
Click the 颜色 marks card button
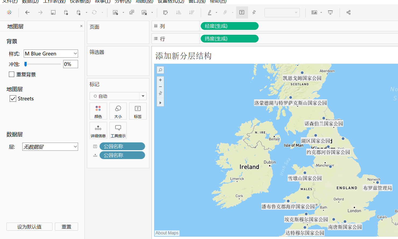(x=98, y=111)
